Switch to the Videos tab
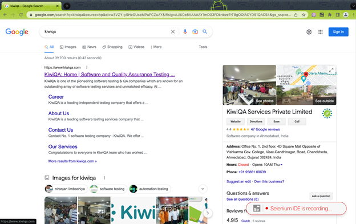 coord(136,47)
